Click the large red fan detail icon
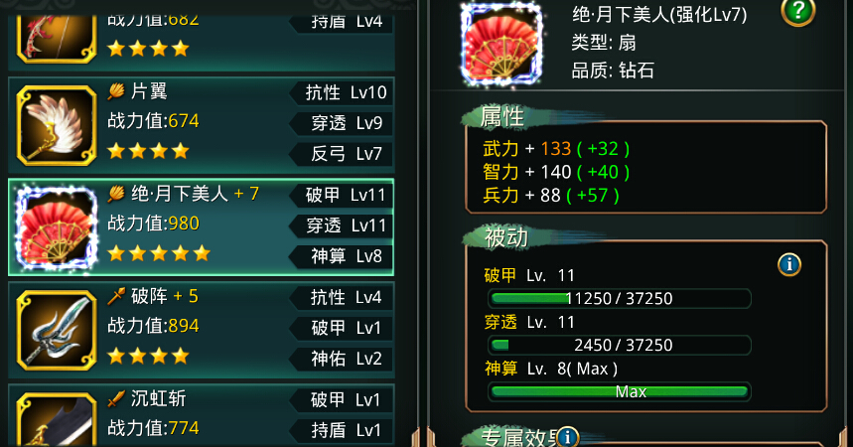The image size is (853, 447). click(x=501, y=45)
